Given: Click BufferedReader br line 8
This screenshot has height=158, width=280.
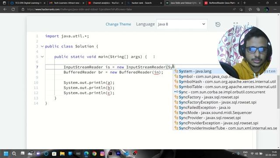Looking at the screenshot, I should (x=113, y=72).
